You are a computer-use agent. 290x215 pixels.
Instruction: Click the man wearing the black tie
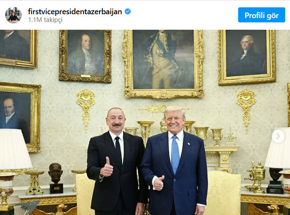pyautogui.click(x=117, y=161)
